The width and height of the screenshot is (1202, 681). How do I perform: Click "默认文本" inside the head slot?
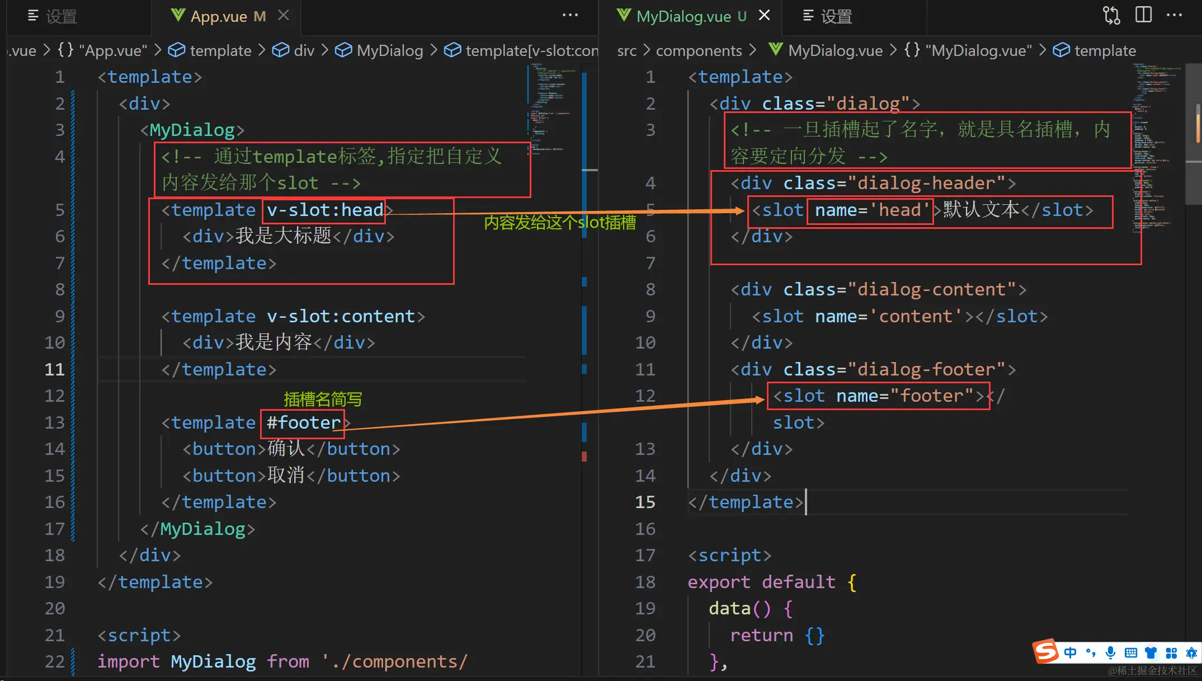[x=981, y=209]
